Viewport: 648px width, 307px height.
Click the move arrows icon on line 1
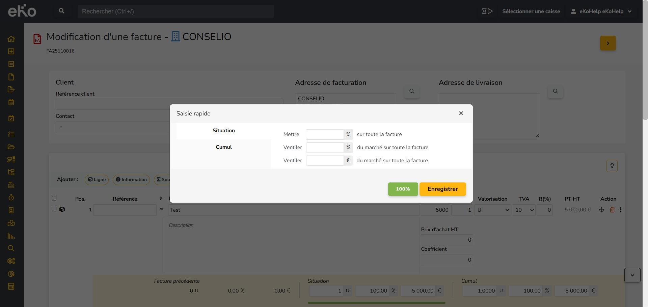(x=601, y=210)
